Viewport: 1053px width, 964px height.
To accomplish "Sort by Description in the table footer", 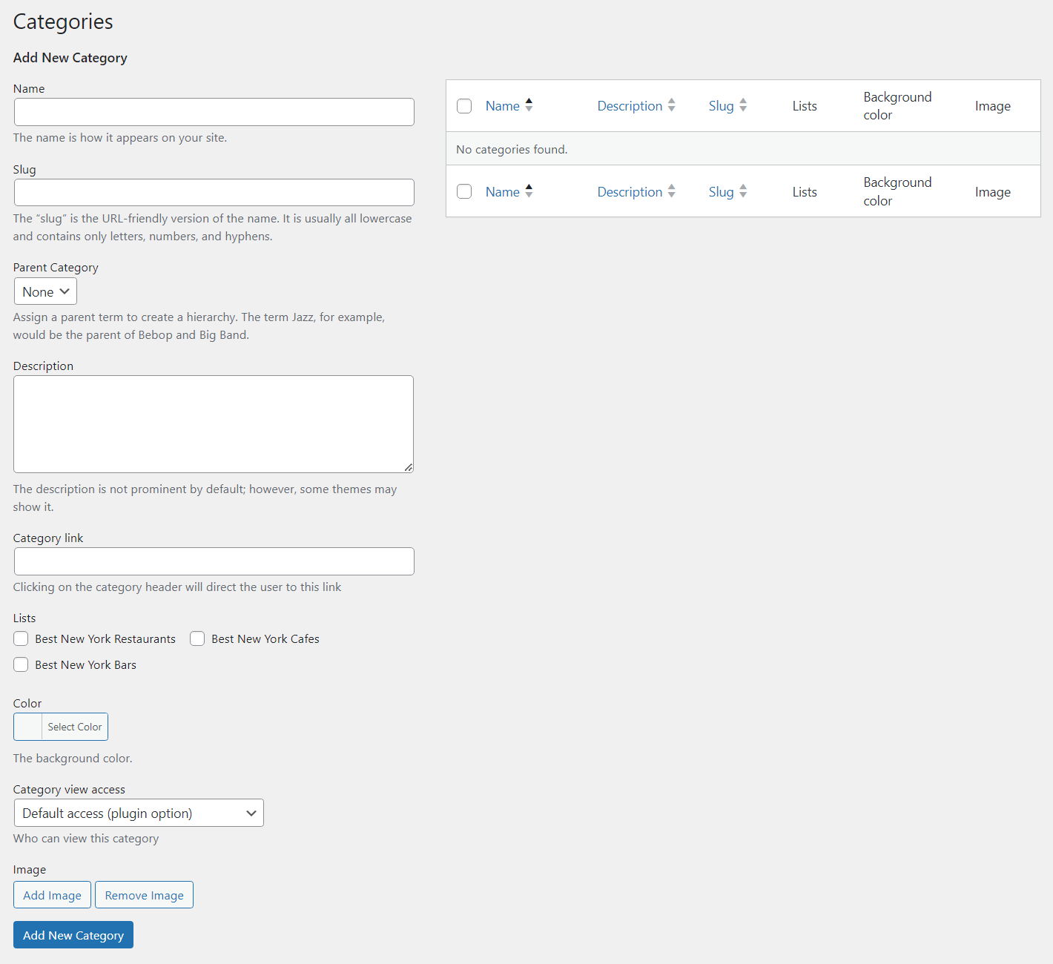I will [x=630, y=192].
